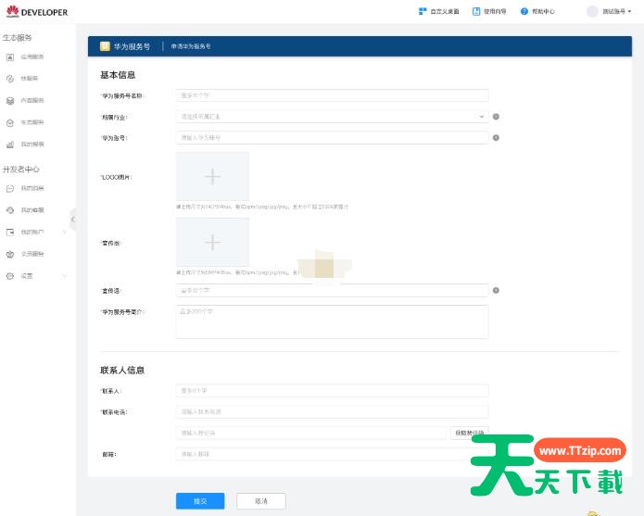Open 我的报表 chart item in the sidebar
Image resolution: width=644 pixels, height=516 pixels.
point(25,145)
